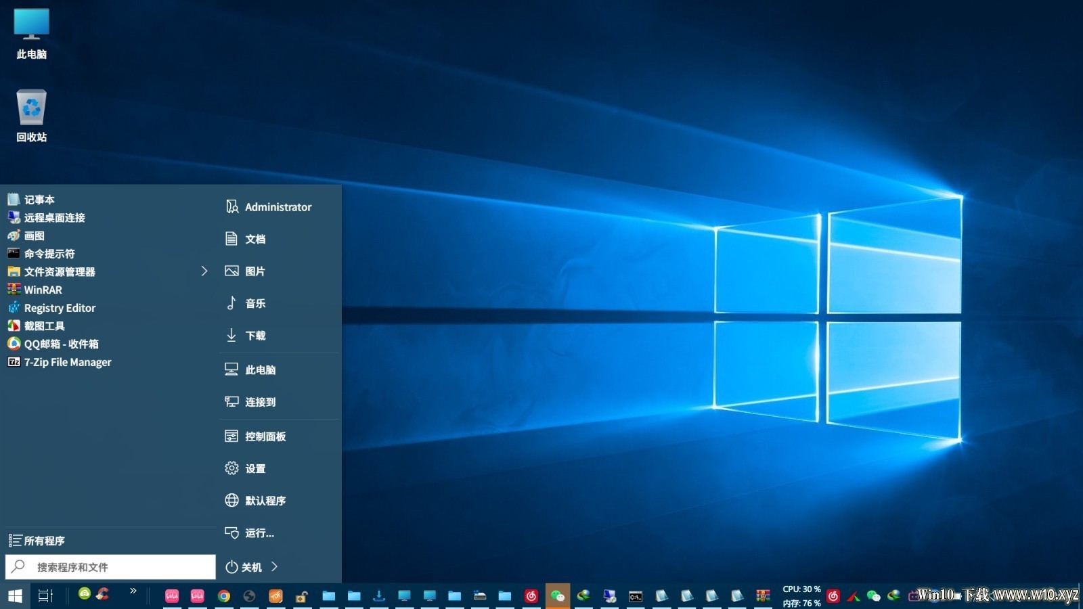Open the red triangle tray icon
This screenshot has height=609, width=1083.
pyautogui.click(x=854, y=596)
